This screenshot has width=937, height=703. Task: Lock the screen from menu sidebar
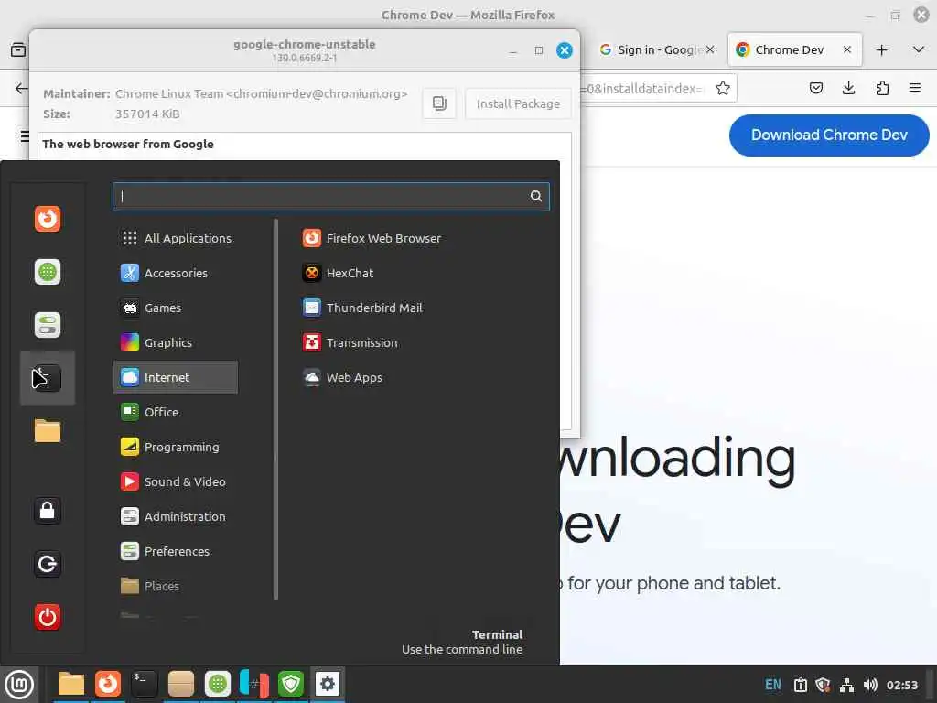(48, 511)
